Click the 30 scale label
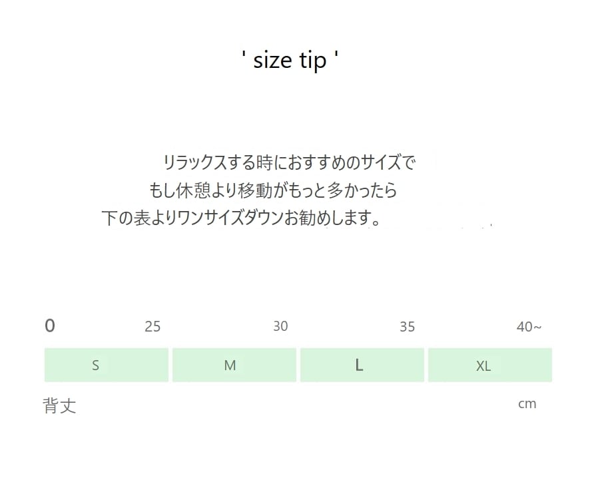 pos(280,326)
